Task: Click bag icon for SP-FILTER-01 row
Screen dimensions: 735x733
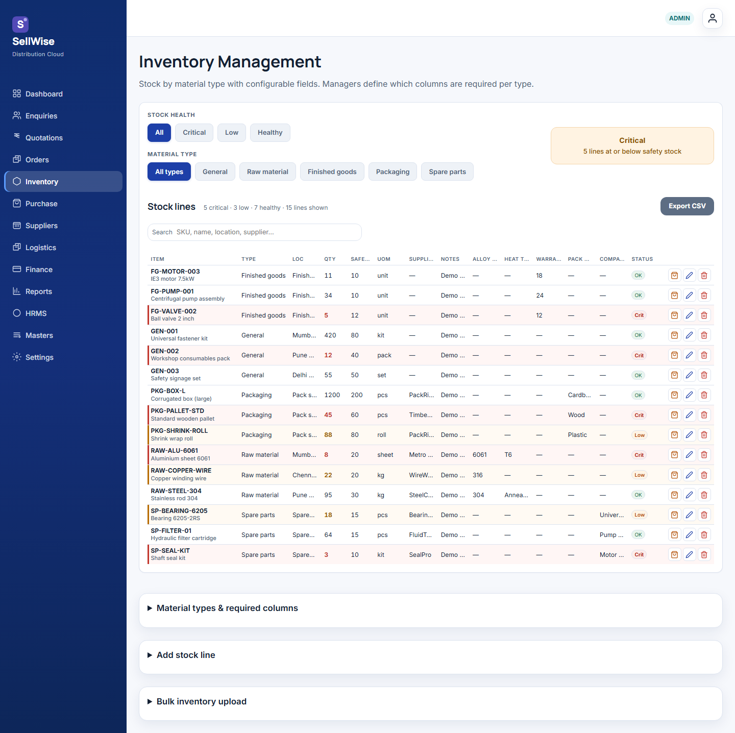Action: [674, 534]
